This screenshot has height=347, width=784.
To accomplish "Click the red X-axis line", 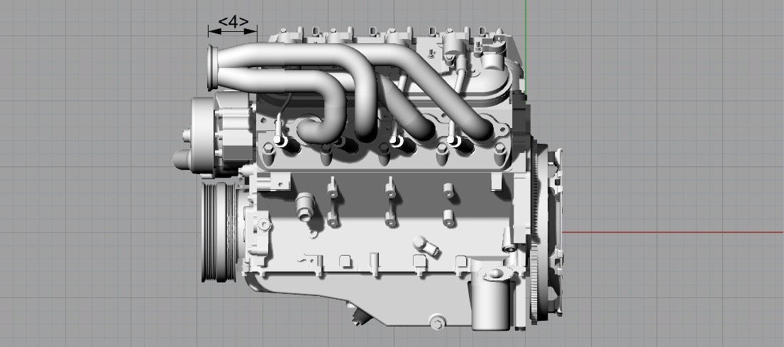I will click(673, 232).
